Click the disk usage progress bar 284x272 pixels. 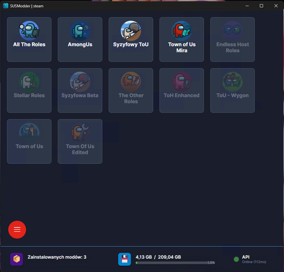click(x=172, y=263)
